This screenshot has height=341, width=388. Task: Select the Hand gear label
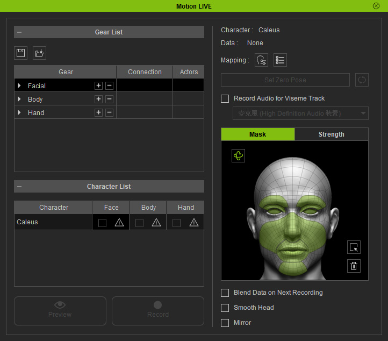(36, 112)
